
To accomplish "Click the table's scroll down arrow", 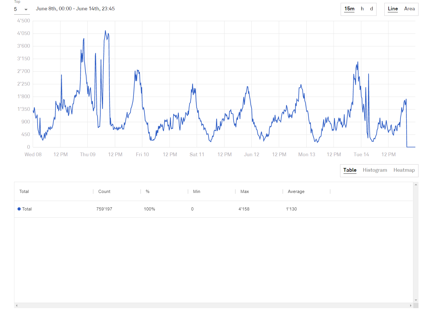I will (x=416, y=300).
